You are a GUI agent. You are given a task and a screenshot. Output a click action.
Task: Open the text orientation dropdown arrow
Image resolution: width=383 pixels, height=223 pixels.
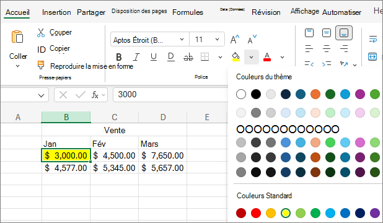coord(354,65)
